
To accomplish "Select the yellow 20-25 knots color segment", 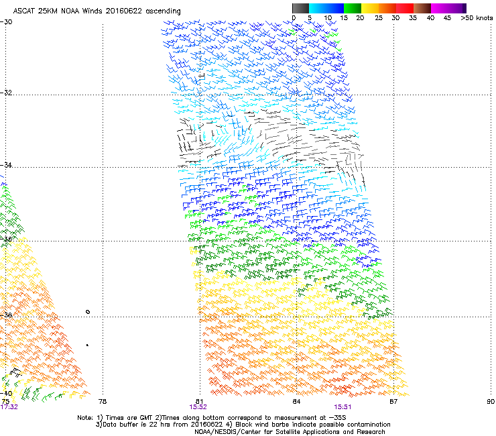I will (370, 8).
